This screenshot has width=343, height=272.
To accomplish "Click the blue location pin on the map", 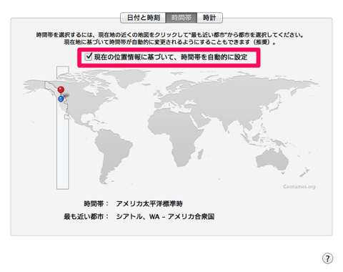I will pyautogui.click(x=61, y=99).
